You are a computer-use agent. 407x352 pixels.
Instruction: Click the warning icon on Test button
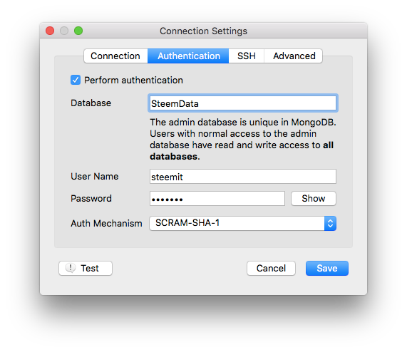click(70, 268)
